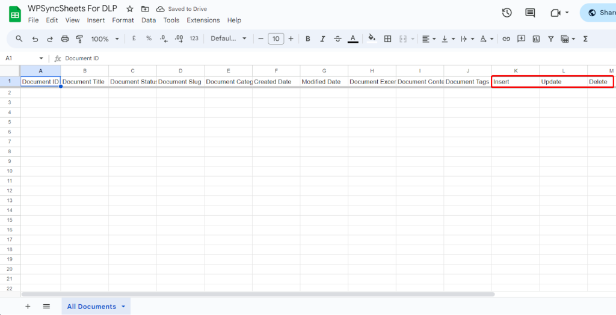
Task: Open the fill color picker
Action: pos(372,38)
